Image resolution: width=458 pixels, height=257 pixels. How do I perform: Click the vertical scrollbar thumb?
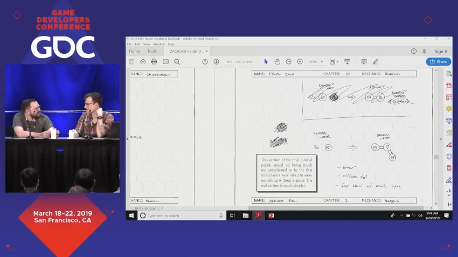(436, 158)
